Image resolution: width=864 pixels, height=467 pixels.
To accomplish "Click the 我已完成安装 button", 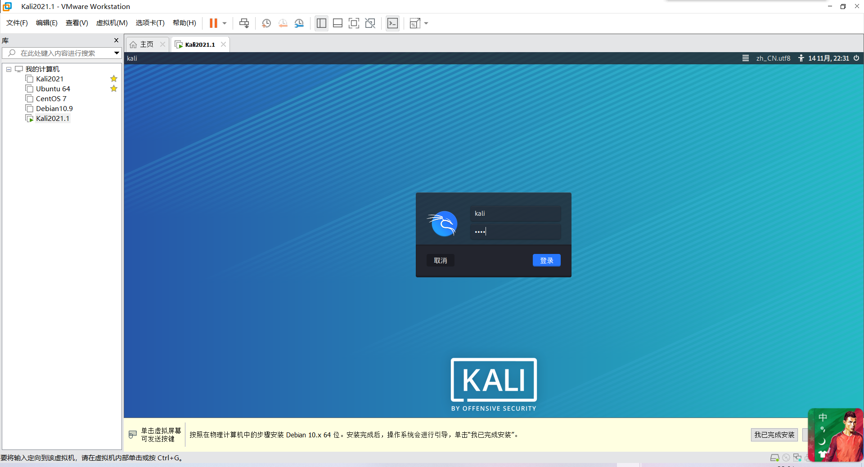I will (x=774, y=435).
